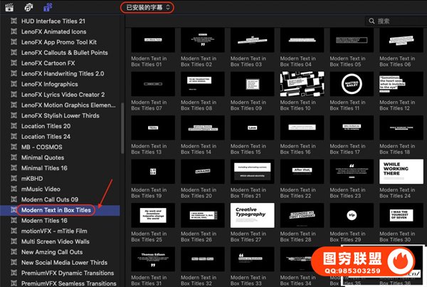Click the magnifier icon in search field
The image size is (427, 287).
coord(369,21)
